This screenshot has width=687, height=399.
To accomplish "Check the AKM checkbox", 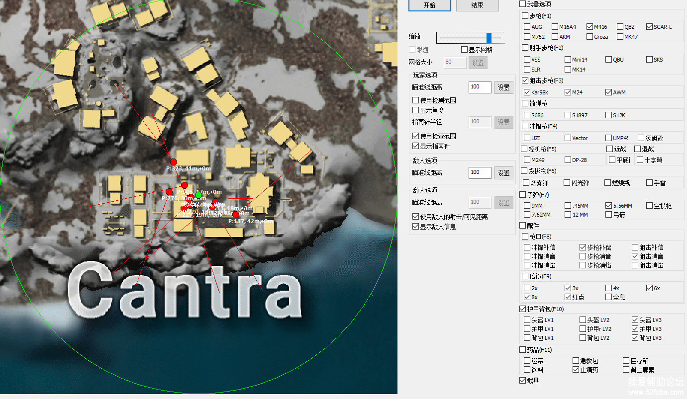I will point(555,37).
